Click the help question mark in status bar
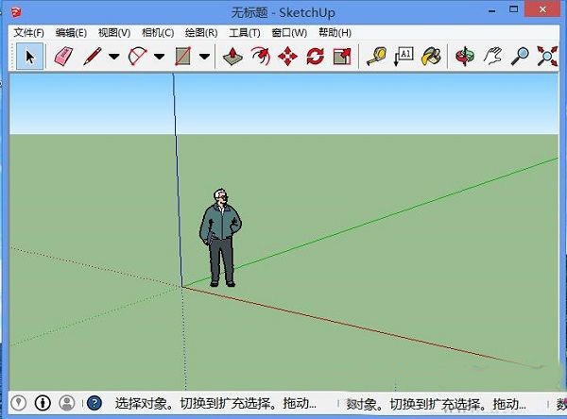Screen dimensions: 567x419 [x=94, y=403]
